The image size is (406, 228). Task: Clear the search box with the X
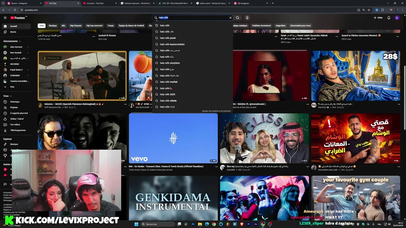(231, 18)
